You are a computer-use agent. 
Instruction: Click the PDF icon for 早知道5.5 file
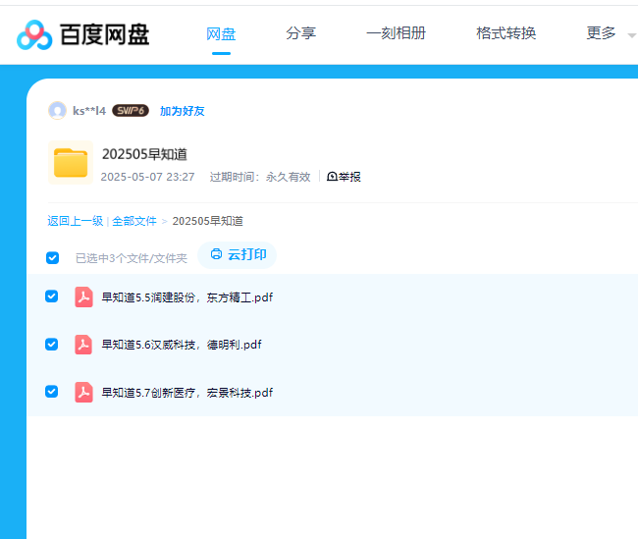(84, 297)
